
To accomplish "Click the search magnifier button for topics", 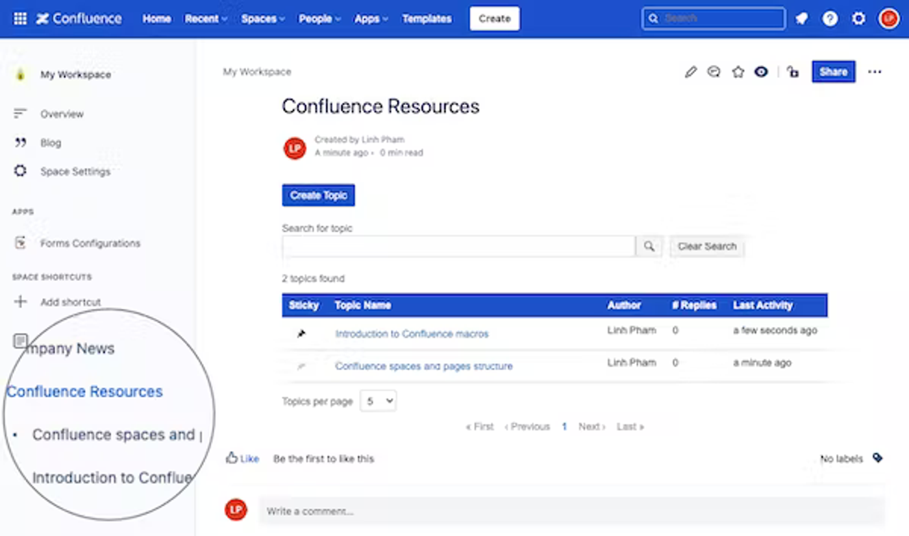I will coord(649,247).
